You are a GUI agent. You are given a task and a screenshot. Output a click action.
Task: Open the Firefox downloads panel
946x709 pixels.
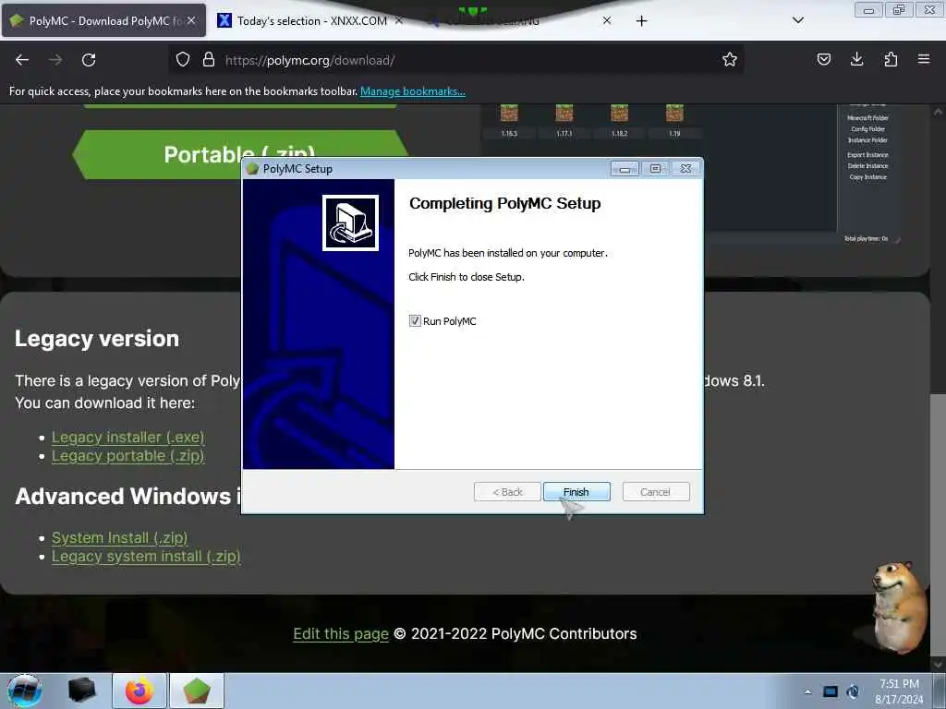(856, 59)
